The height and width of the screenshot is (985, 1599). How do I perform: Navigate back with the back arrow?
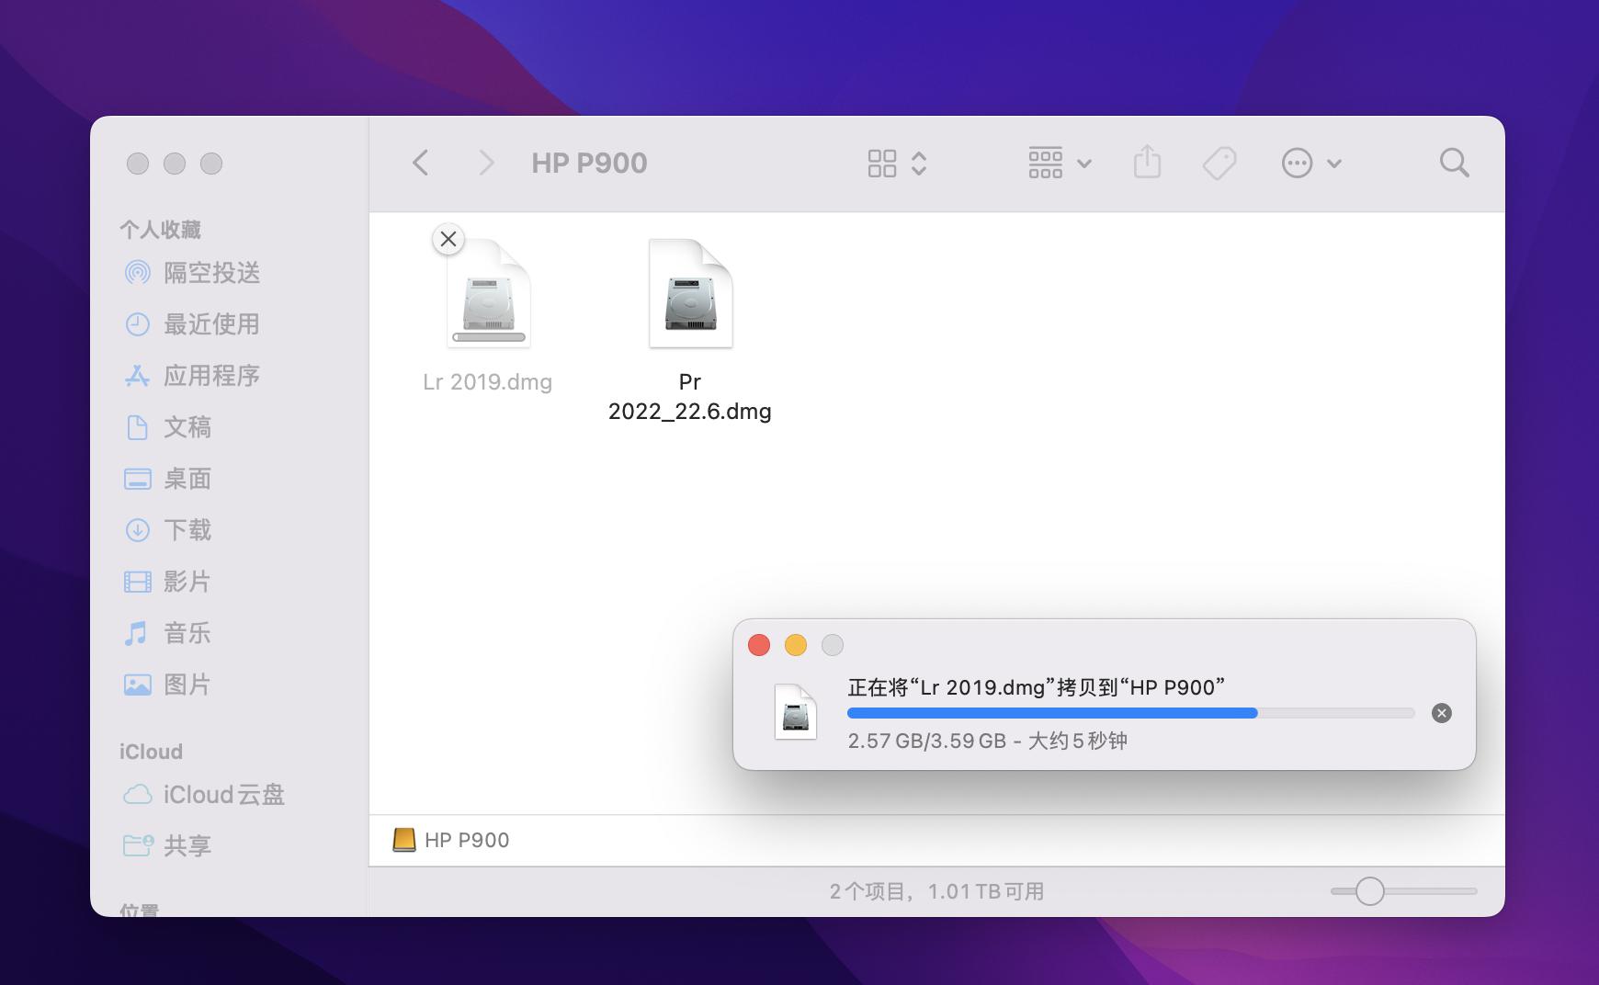tap(420, 162)
